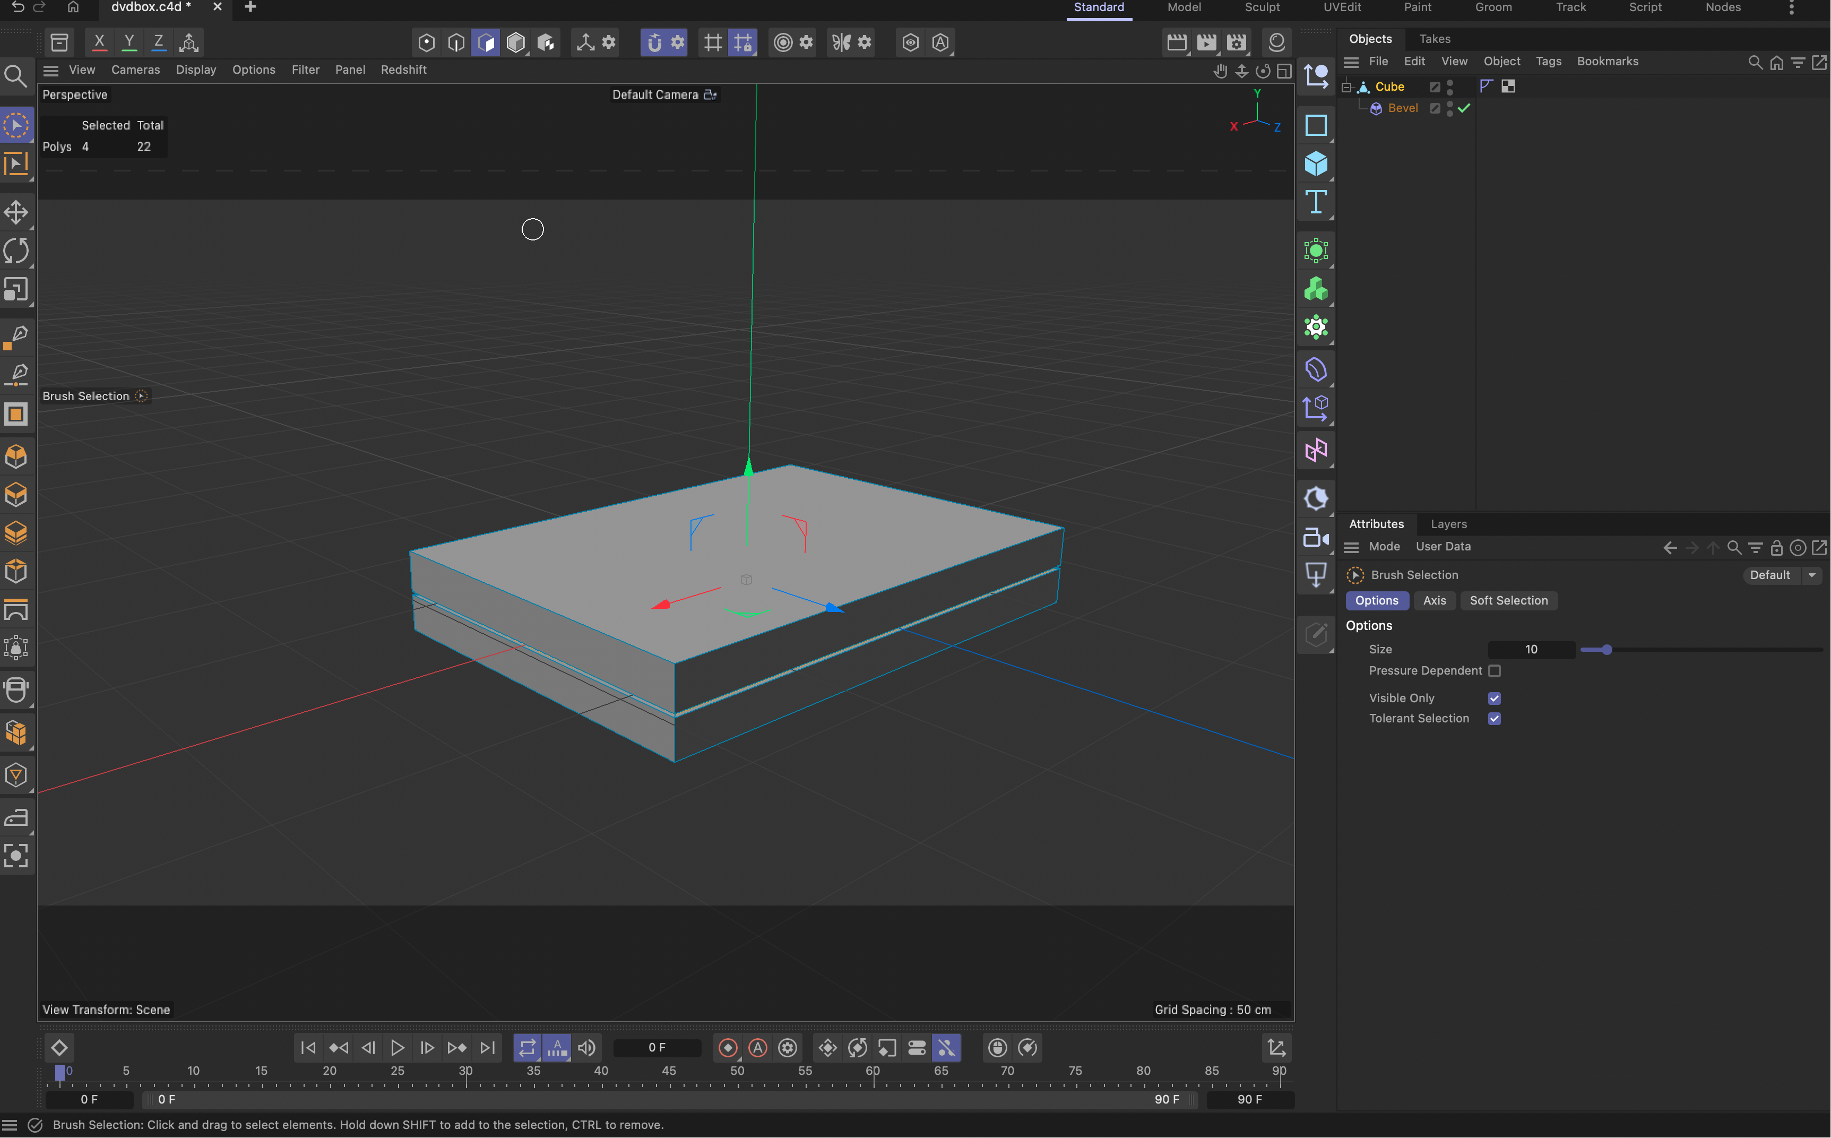Switch to Axis attributes tab
The width and height of the screenshot is (1831, 1138).
click(x=1433, y=601)
